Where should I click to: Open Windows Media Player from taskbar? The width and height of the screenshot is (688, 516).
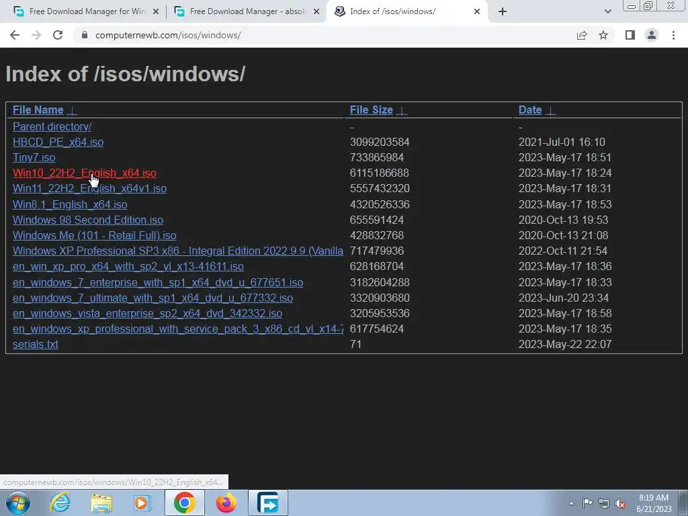pos(142,503)
